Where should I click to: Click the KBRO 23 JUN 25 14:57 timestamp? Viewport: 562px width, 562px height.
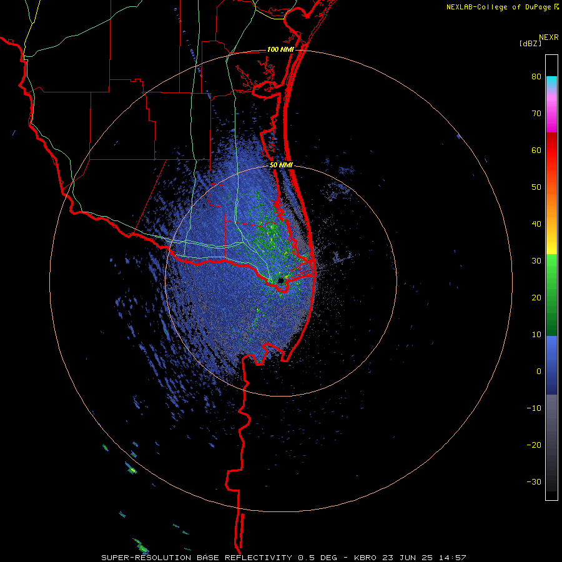410,558
